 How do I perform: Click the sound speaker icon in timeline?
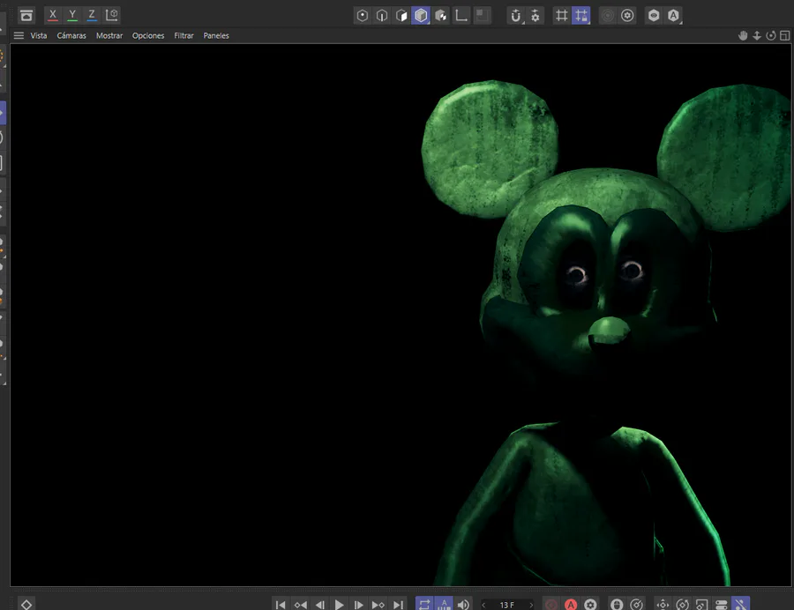(x=463, y=605)
